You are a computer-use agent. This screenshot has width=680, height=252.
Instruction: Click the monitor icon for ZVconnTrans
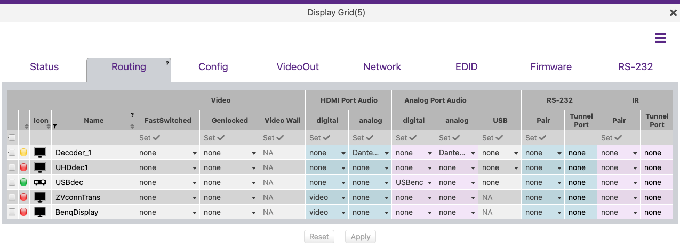tap(40, 197)
